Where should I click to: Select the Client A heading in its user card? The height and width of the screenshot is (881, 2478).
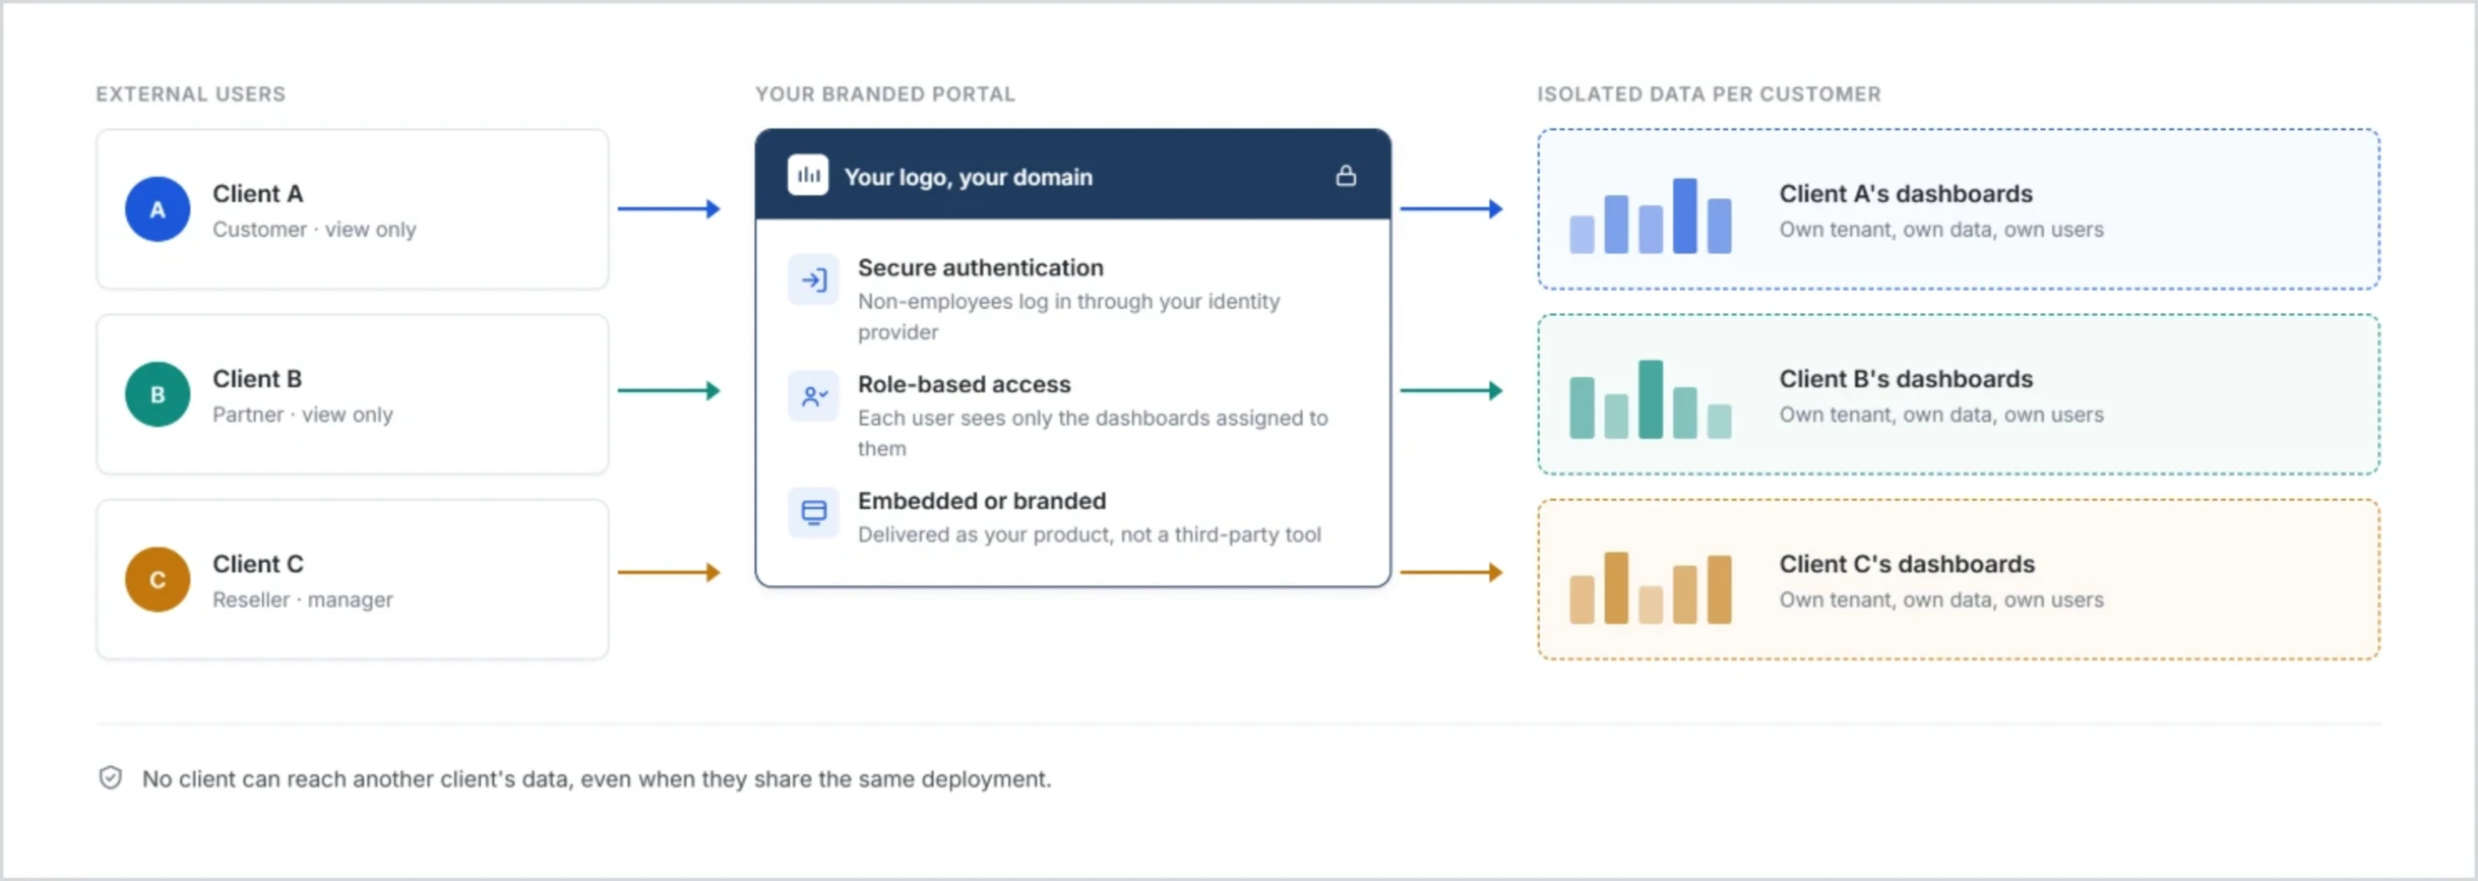258,194
